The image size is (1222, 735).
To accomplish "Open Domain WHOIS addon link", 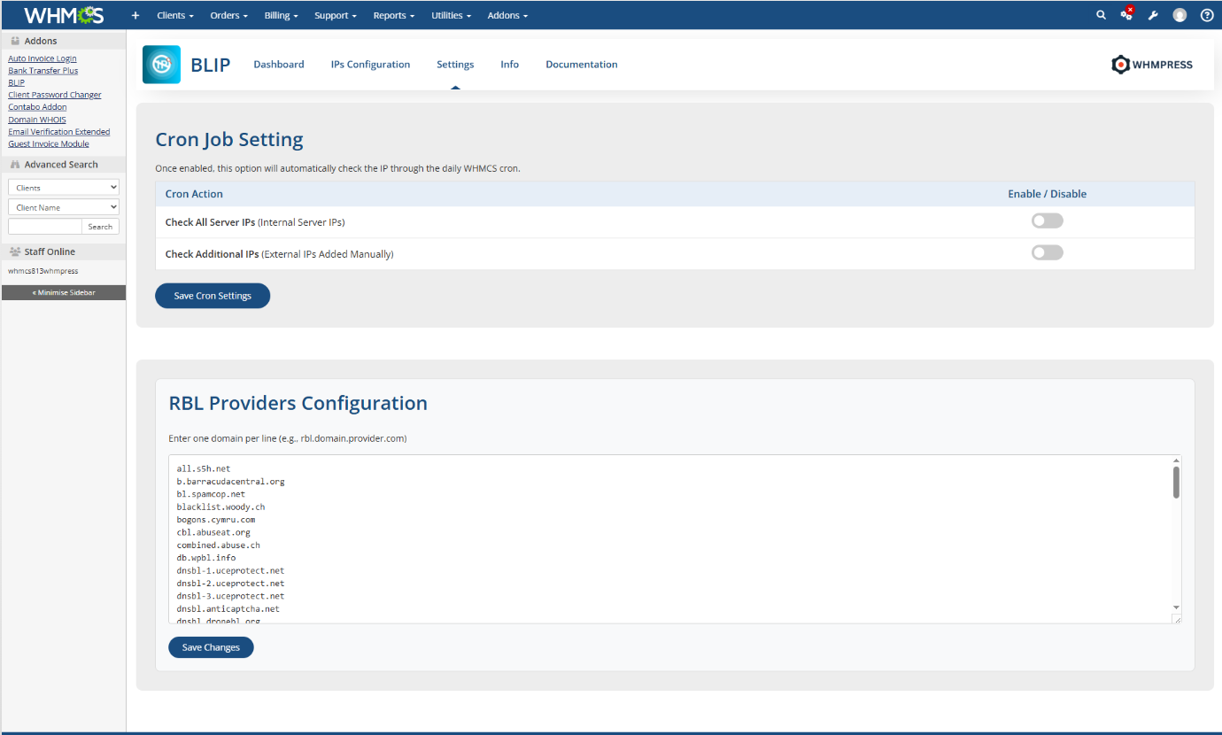I will [x=37, y=120].
